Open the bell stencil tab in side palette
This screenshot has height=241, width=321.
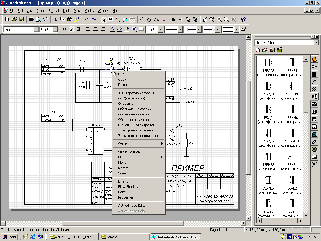[x=314, y=59]
